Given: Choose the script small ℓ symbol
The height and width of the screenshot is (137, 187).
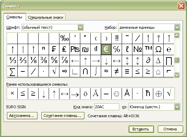Looking at the screenshot, I should click(127, 49).
